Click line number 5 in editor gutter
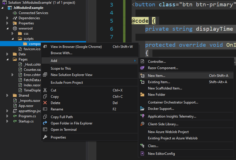The width and height of the screenshot is (236, 160). point(111,21)
